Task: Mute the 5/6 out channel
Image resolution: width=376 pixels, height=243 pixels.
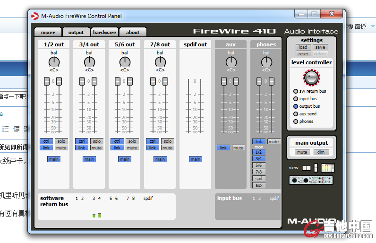Action: [132, 148]
